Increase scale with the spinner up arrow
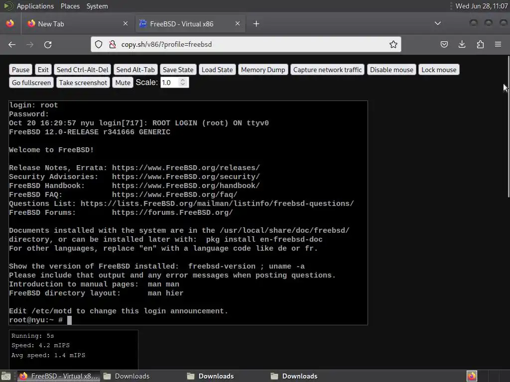This screenshot has width=510, height=382. coord(183,80)
